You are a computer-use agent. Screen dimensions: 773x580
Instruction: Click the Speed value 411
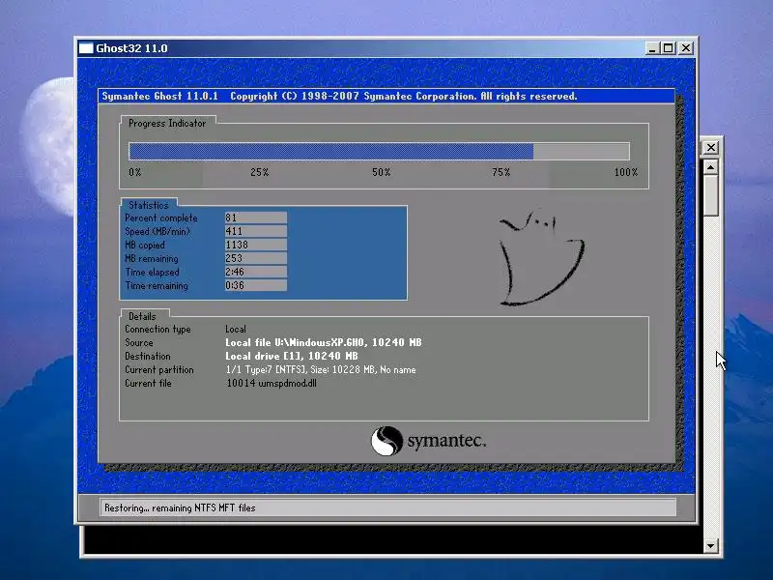pyautogui.click(x=255, y=231)
